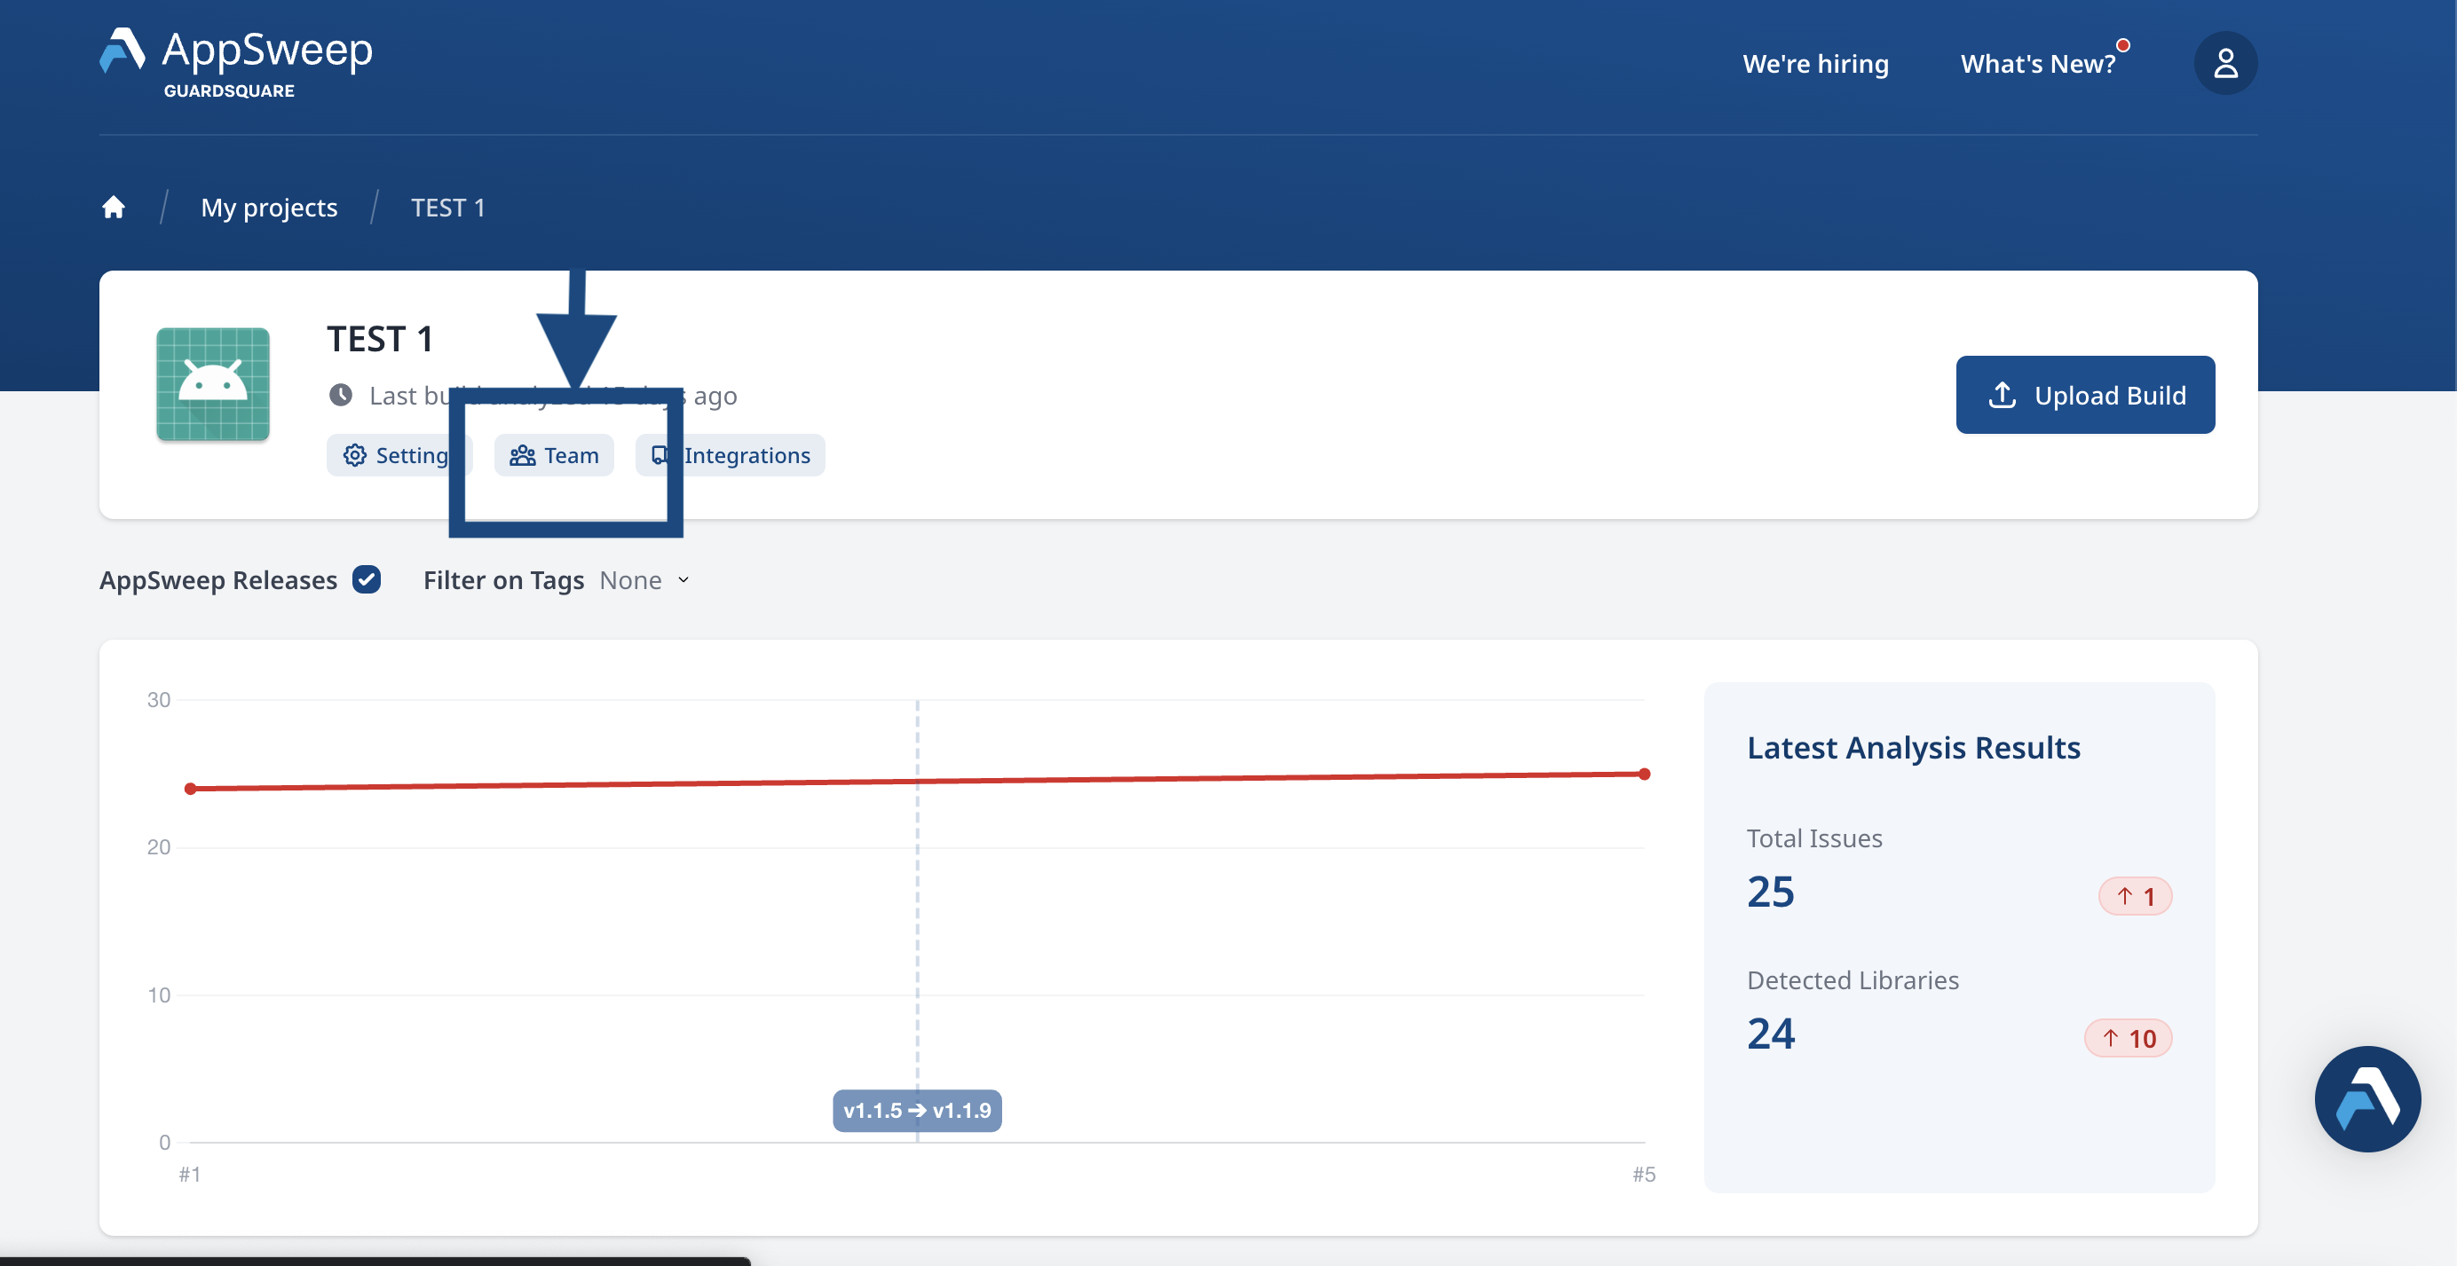Click the AppSweep logo in the header
Viewport: 2457px width, 1266px height.
pyautogui.click(x=235, y=63)
